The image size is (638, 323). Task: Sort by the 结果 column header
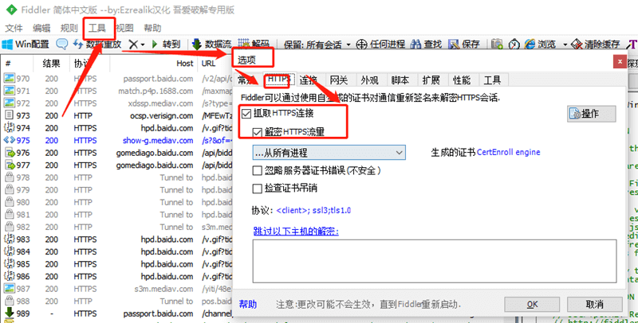pos(51,64)
